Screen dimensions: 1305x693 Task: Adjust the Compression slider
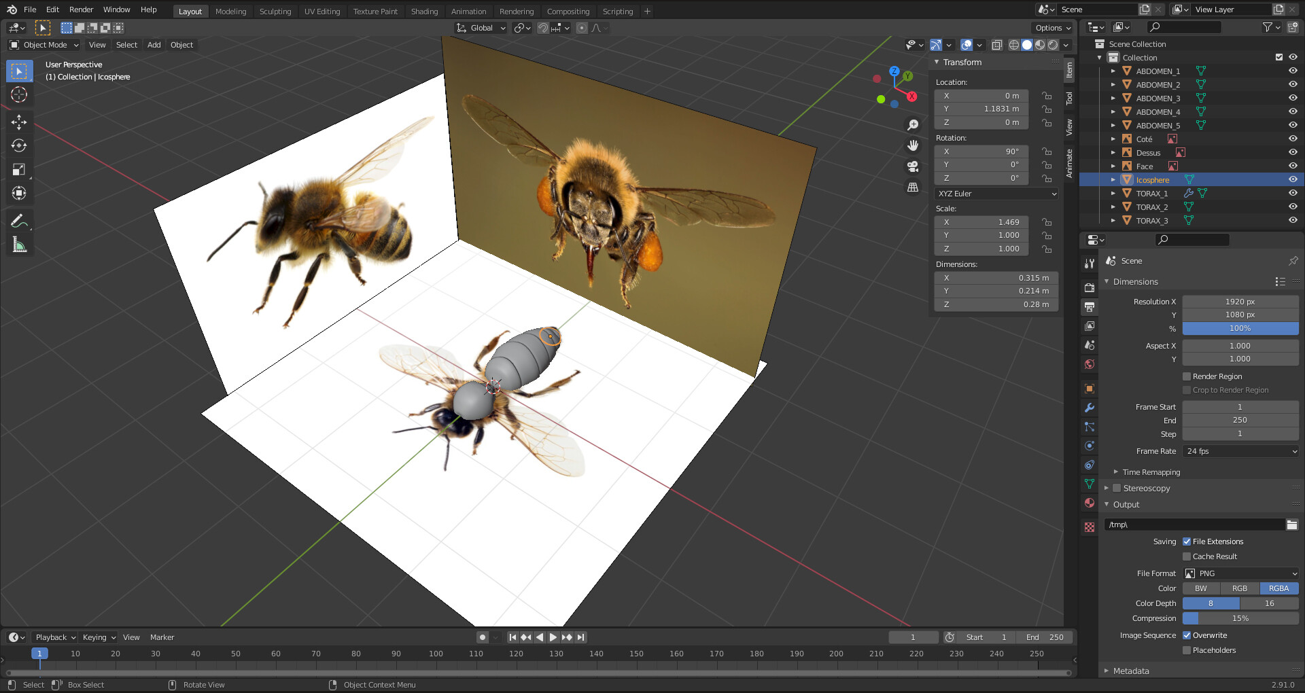(x=1240, y=618)
